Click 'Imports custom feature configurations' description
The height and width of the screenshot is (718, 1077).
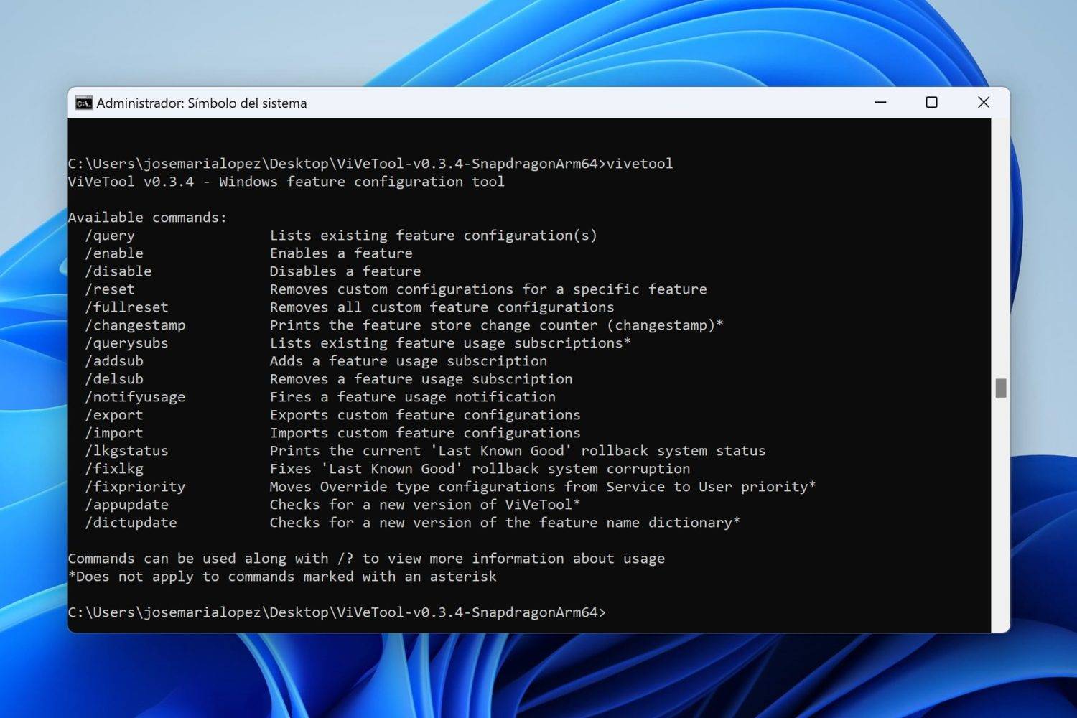tap(425, 433)
